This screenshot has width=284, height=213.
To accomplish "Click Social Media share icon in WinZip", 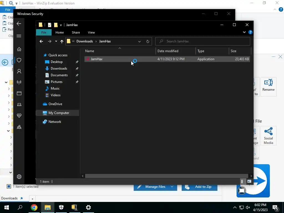I will click(x=268, y=136).
